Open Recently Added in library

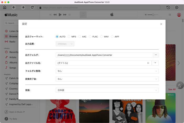click(x=12, y=52)
